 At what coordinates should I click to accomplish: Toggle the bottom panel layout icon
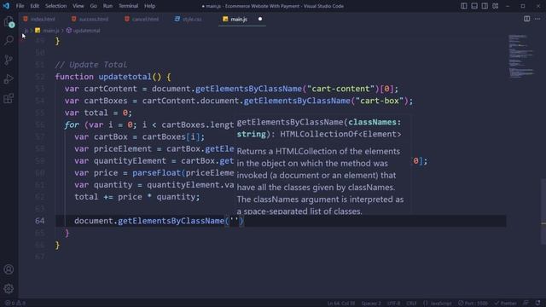474,6
